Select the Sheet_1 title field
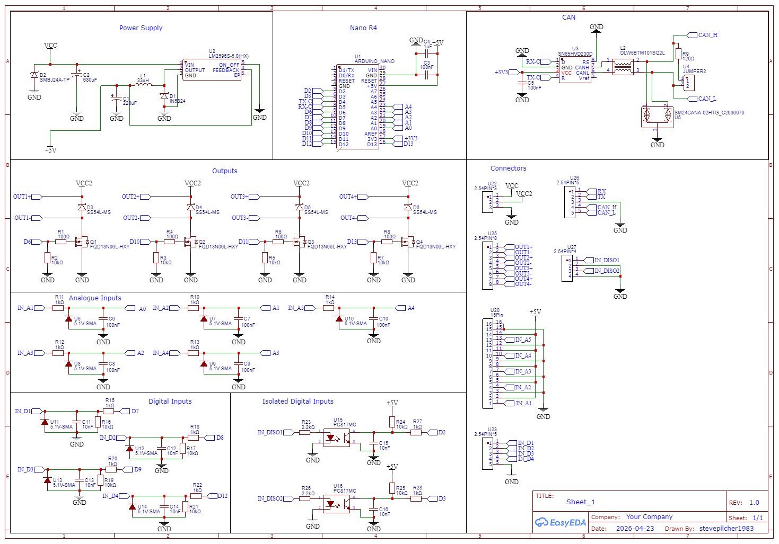This screenshot has width=779, height=544. (x=581, y=502)
